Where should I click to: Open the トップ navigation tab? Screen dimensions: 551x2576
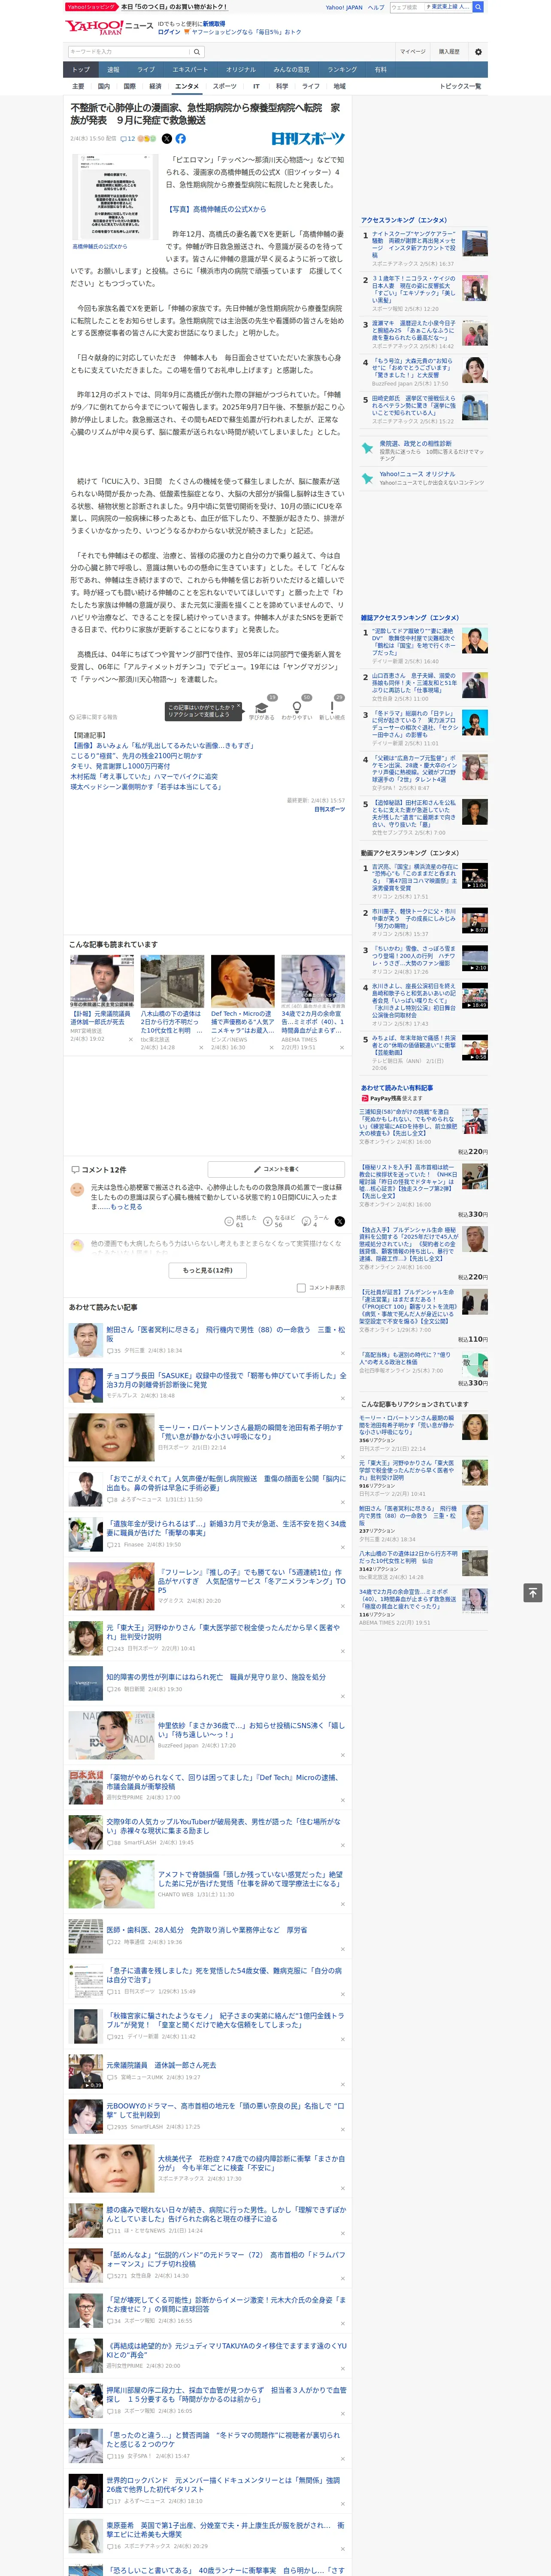click(x=81, y=69)
